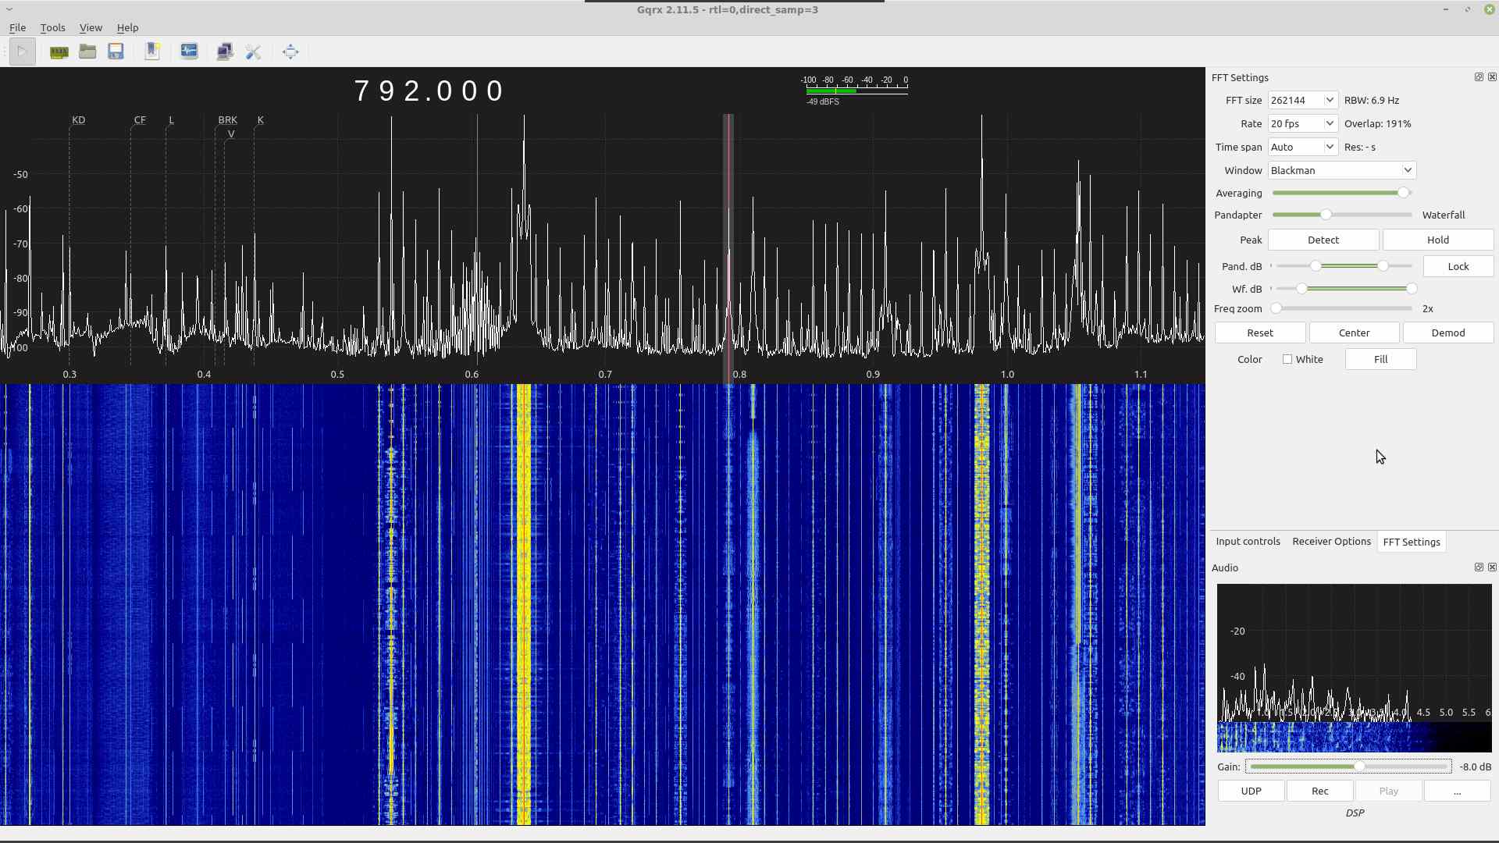Click the Save settings floppy icon
Screen dimensions: 1499x843
(x=116, y=52)
